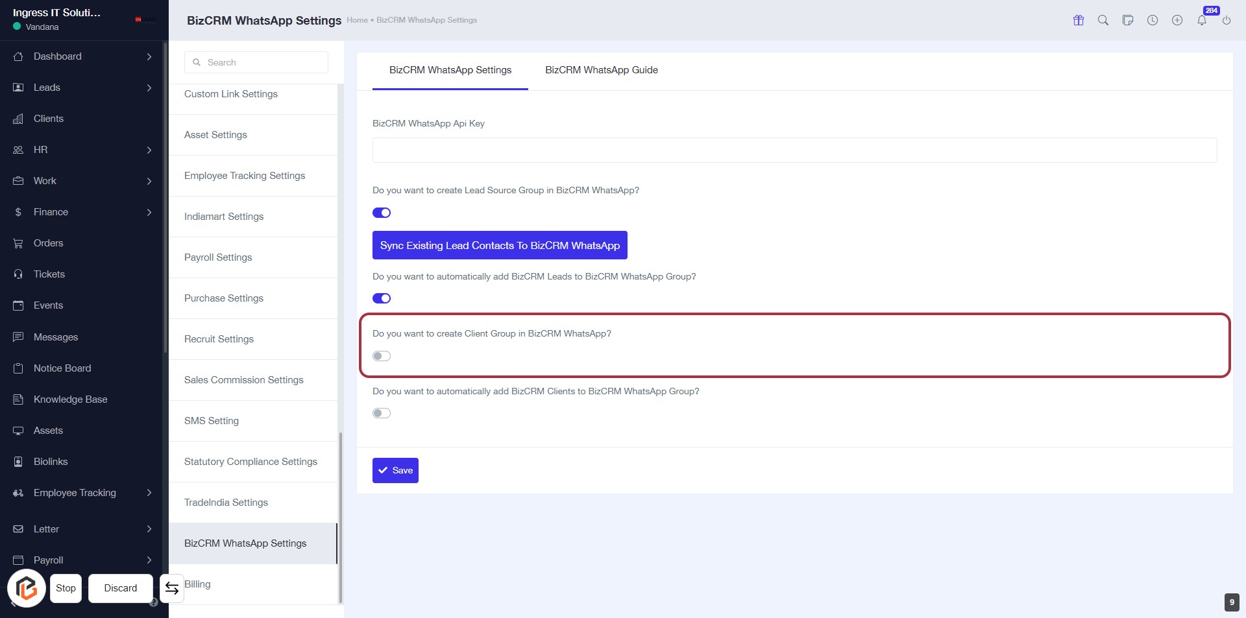The height and width of the screenshot is (618, 1246).
Task: Click the swap arrows icon near Discard
Action: coord(172,588)
